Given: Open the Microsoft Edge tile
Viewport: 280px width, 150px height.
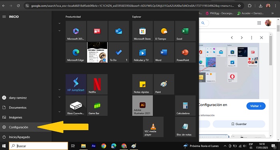Looking at the screenshot, I should pyautogui.click(x=76, y=53).
